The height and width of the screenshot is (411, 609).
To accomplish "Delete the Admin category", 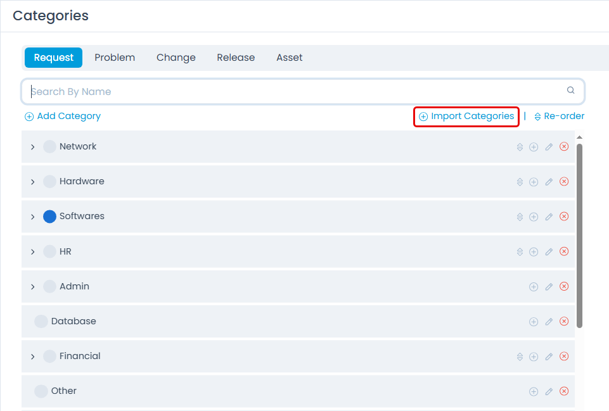I will [x=564, y=286].
